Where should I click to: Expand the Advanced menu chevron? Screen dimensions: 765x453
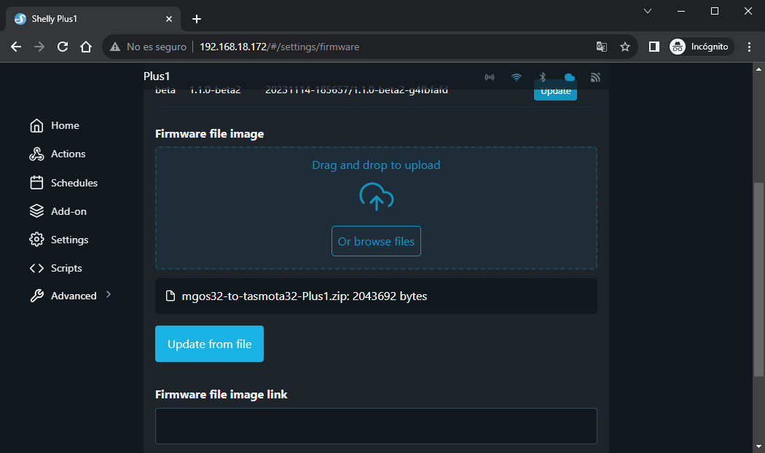[x=109, y=295]
